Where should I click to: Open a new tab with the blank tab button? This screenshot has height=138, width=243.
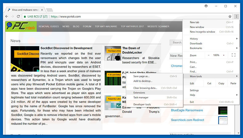[50, 10]
